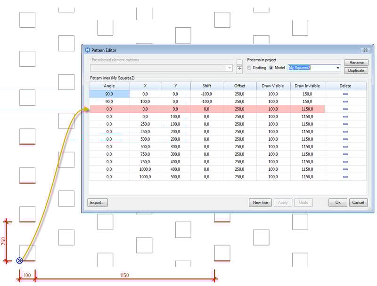Delete the line with X 1000,0 and Y 400,0
377x286 pixels.
[345, 169]
